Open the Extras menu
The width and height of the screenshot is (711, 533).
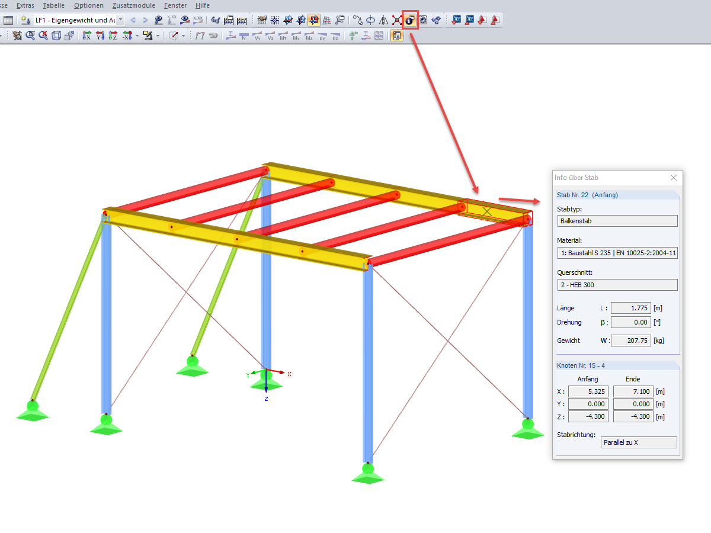point(25,5)
